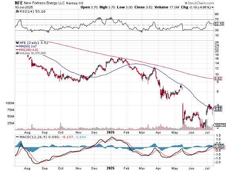Screen dimensions: 226x171
Task: Click the date 10-Jul-2025
Action: pos(24,7)
